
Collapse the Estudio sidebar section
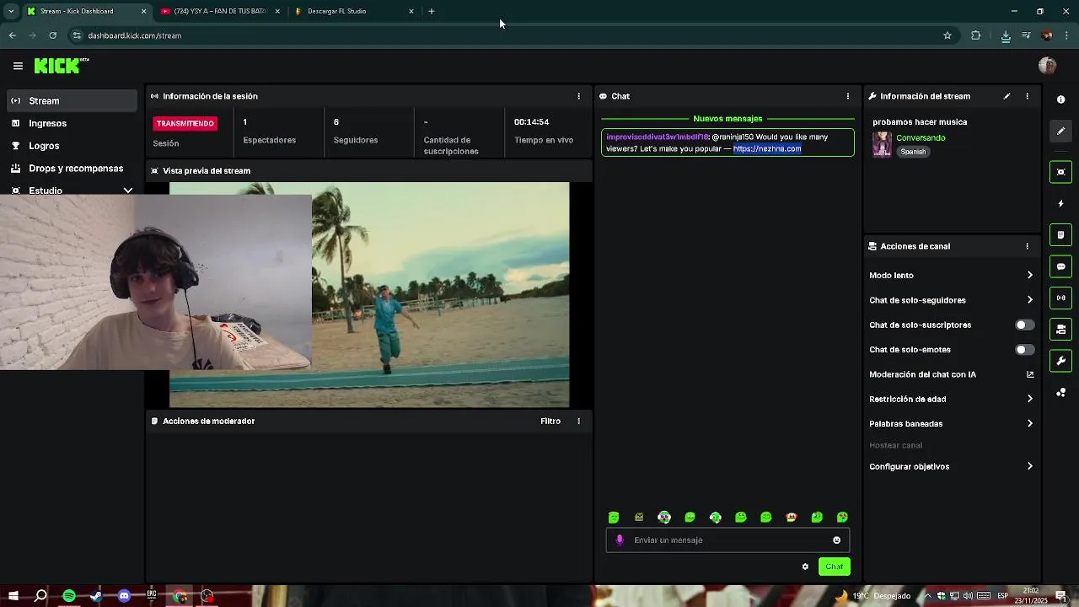coord(128,191)
